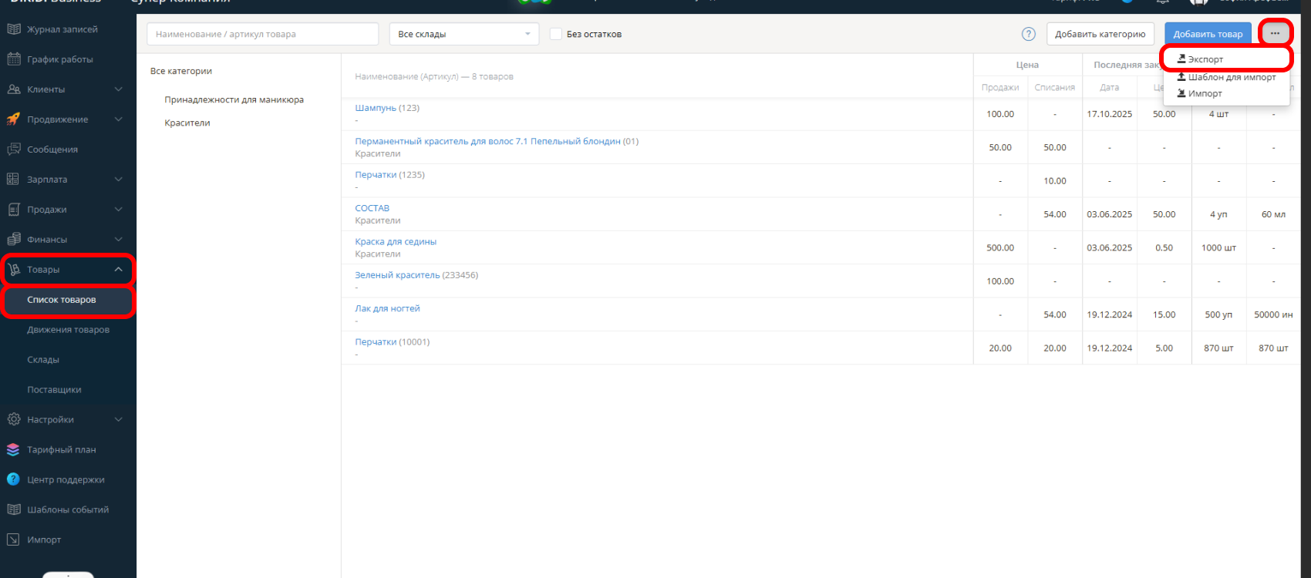Click the help question mark icon
This screenshot has width=1311, height=578.
(1028, 34)
